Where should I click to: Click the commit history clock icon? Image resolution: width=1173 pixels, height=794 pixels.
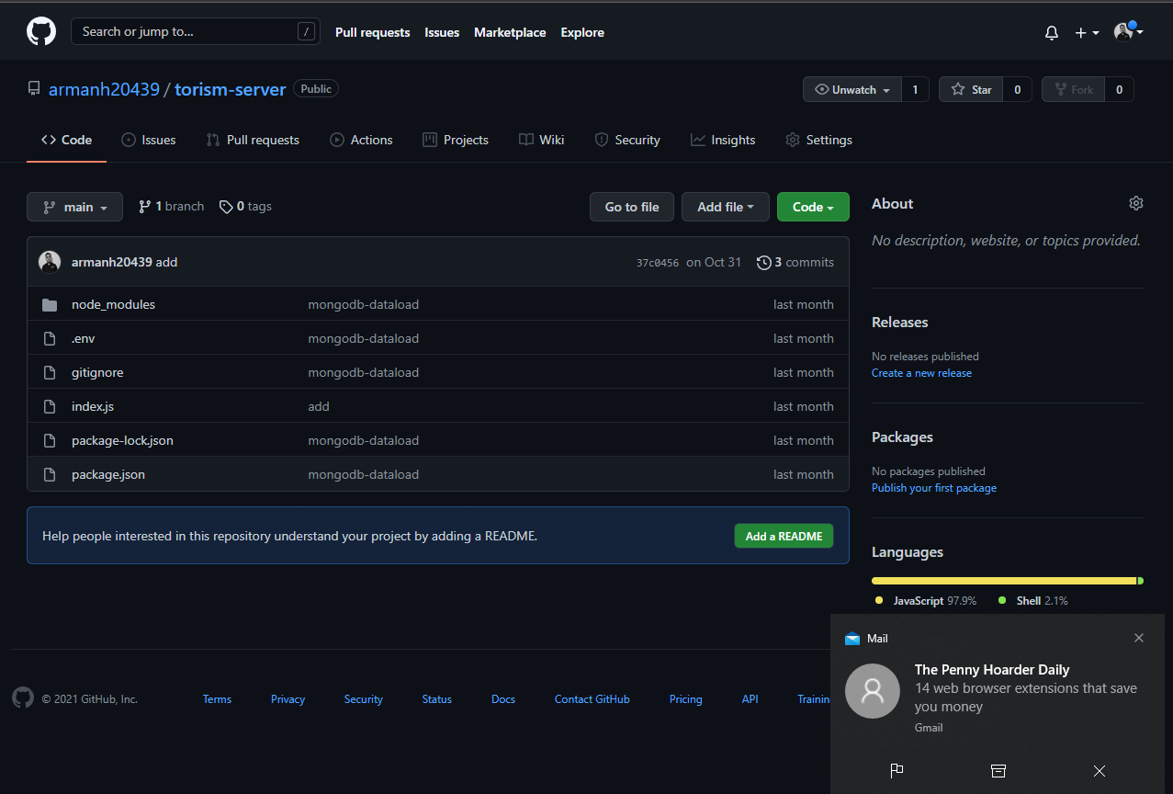click(x=763, y=263)
